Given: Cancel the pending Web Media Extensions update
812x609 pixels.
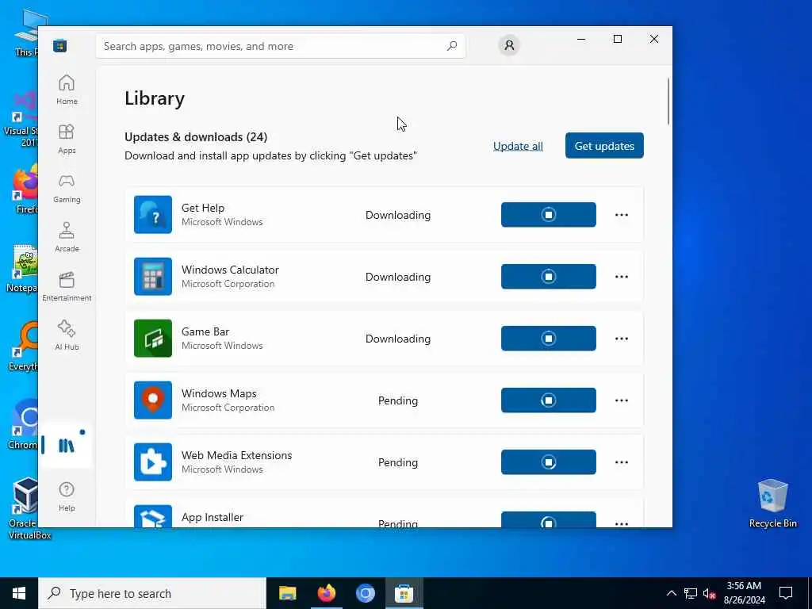Looking at the screenshot, I should click(549, 462).
